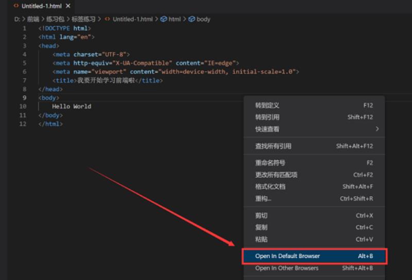412x280 pixels.
Task: Click the closing html tag
Action: 50,124
